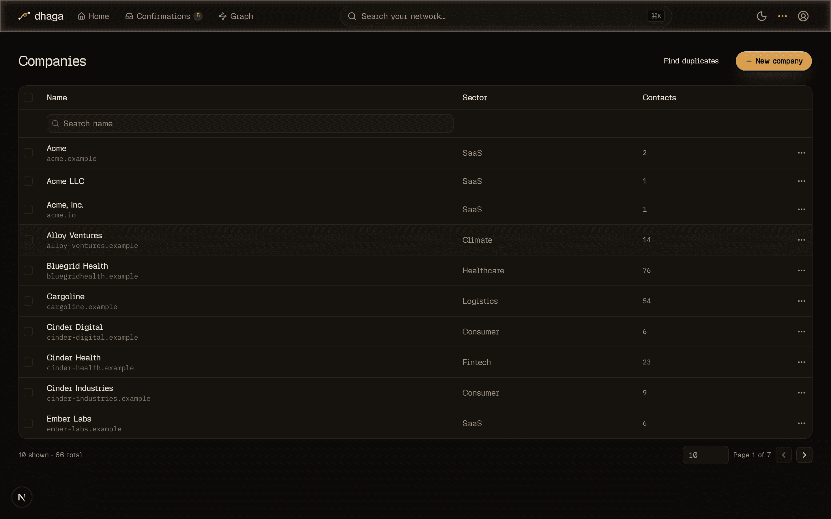Click the contacts count 54

click(x=646, y=301)
